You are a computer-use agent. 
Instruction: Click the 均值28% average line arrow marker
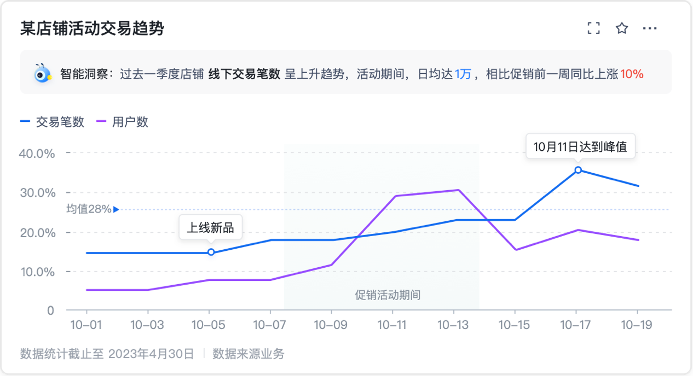click(116, 209)
